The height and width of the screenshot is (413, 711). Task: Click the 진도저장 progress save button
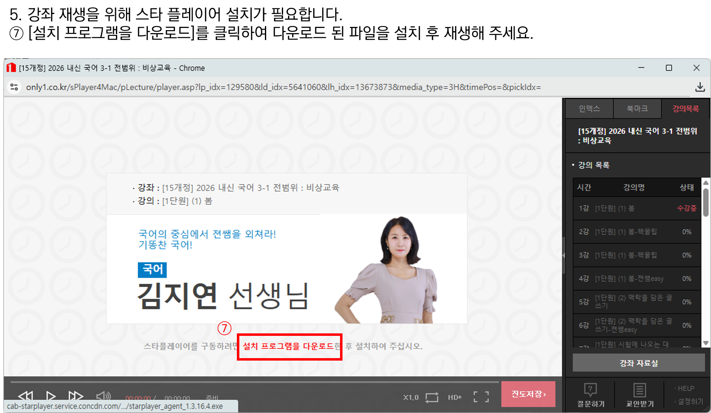click(x=528, y=394)
